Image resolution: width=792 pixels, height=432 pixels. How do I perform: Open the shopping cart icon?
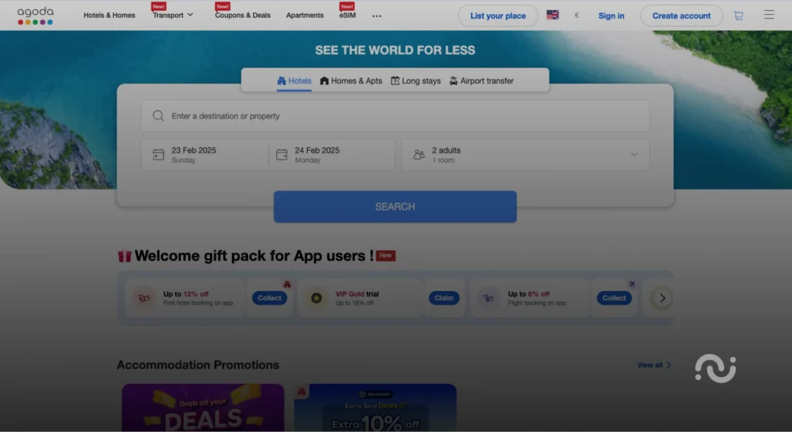pyautogui.click(x=739, y=15)
